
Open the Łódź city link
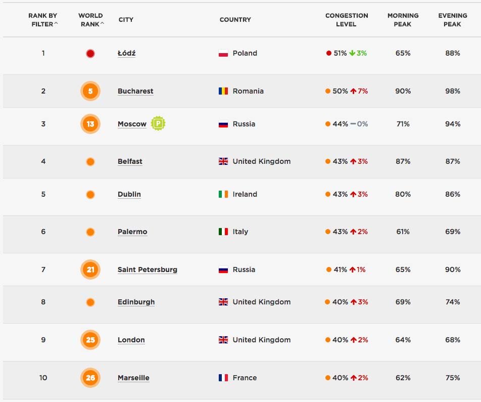click(126, 54)
